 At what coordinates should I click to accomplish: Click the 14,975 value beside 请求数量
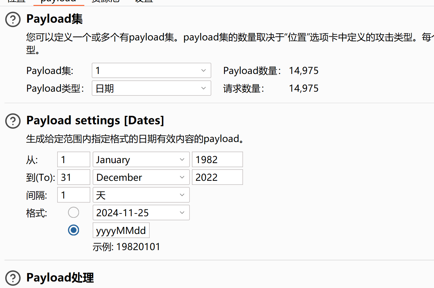pyautogui.click(x=304, y=88)
